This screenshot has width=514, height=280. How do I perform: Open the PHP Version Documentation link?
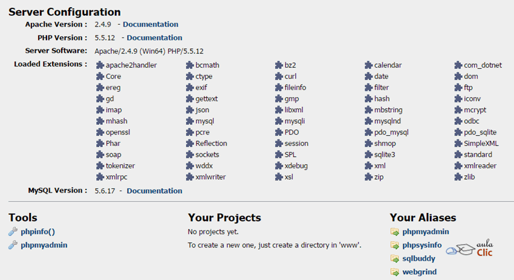[154, 38]
